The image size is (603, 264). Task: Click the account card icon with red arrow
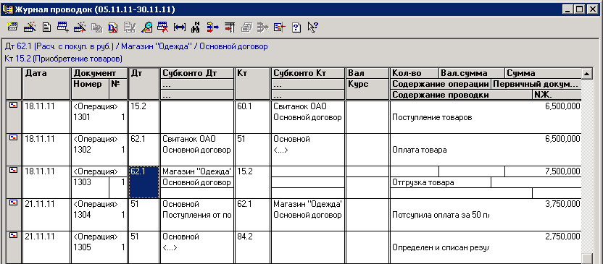pyautogui.click(x=280, y=27)
